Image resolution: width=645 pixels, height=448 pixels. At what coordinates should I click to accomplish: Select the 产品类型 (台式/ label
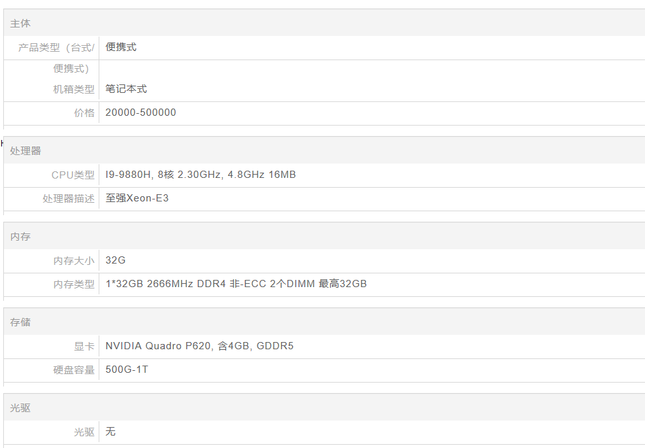56,48
